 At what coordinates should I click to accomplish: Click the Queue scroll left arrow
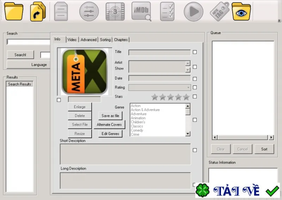pyautogui.click(x=215, y=137)
